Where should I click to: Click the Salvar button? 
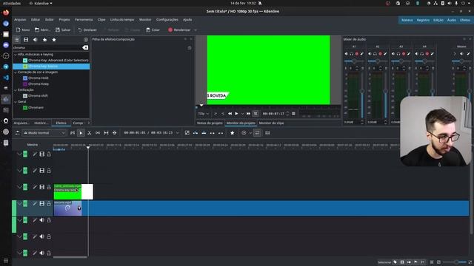(63, 30)
